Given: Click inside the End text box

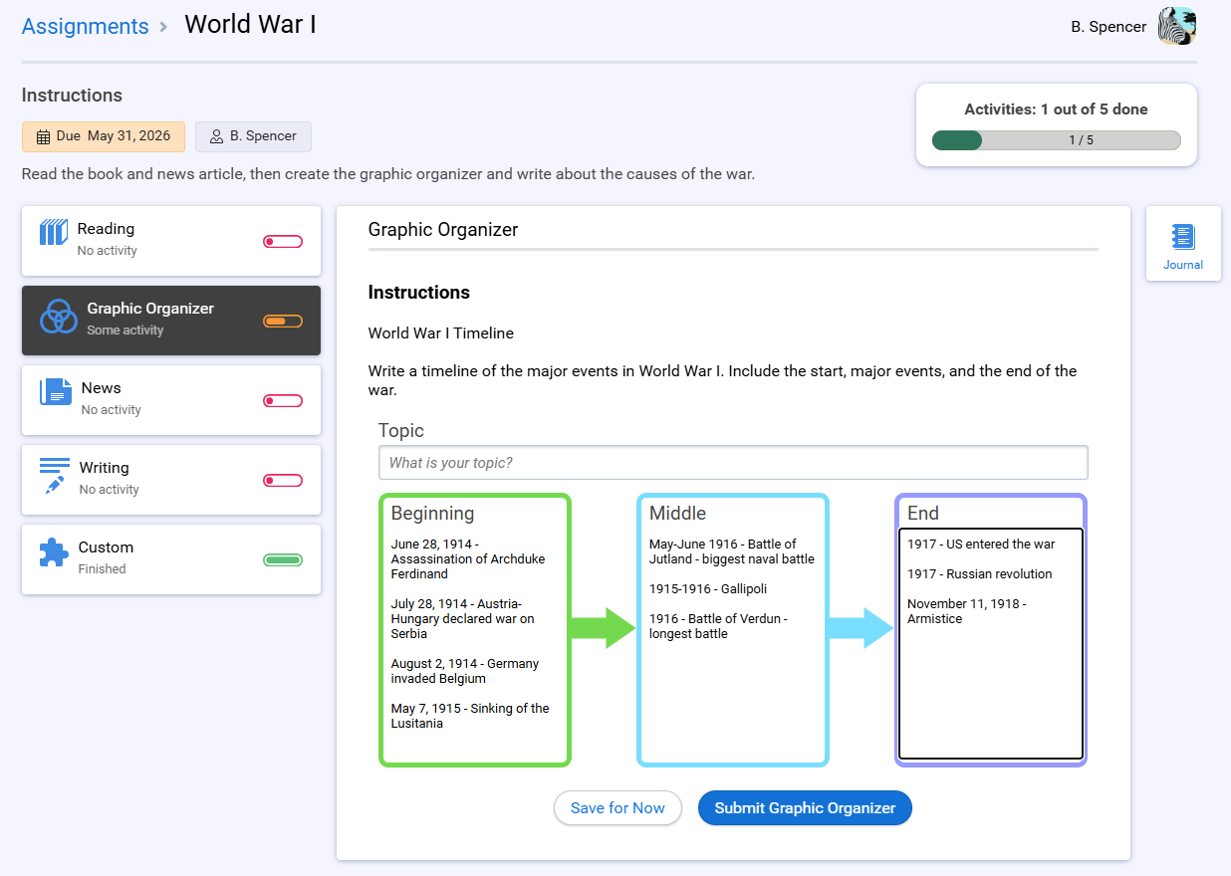Looking at the screenshot, I should click(x=991, y=644).
